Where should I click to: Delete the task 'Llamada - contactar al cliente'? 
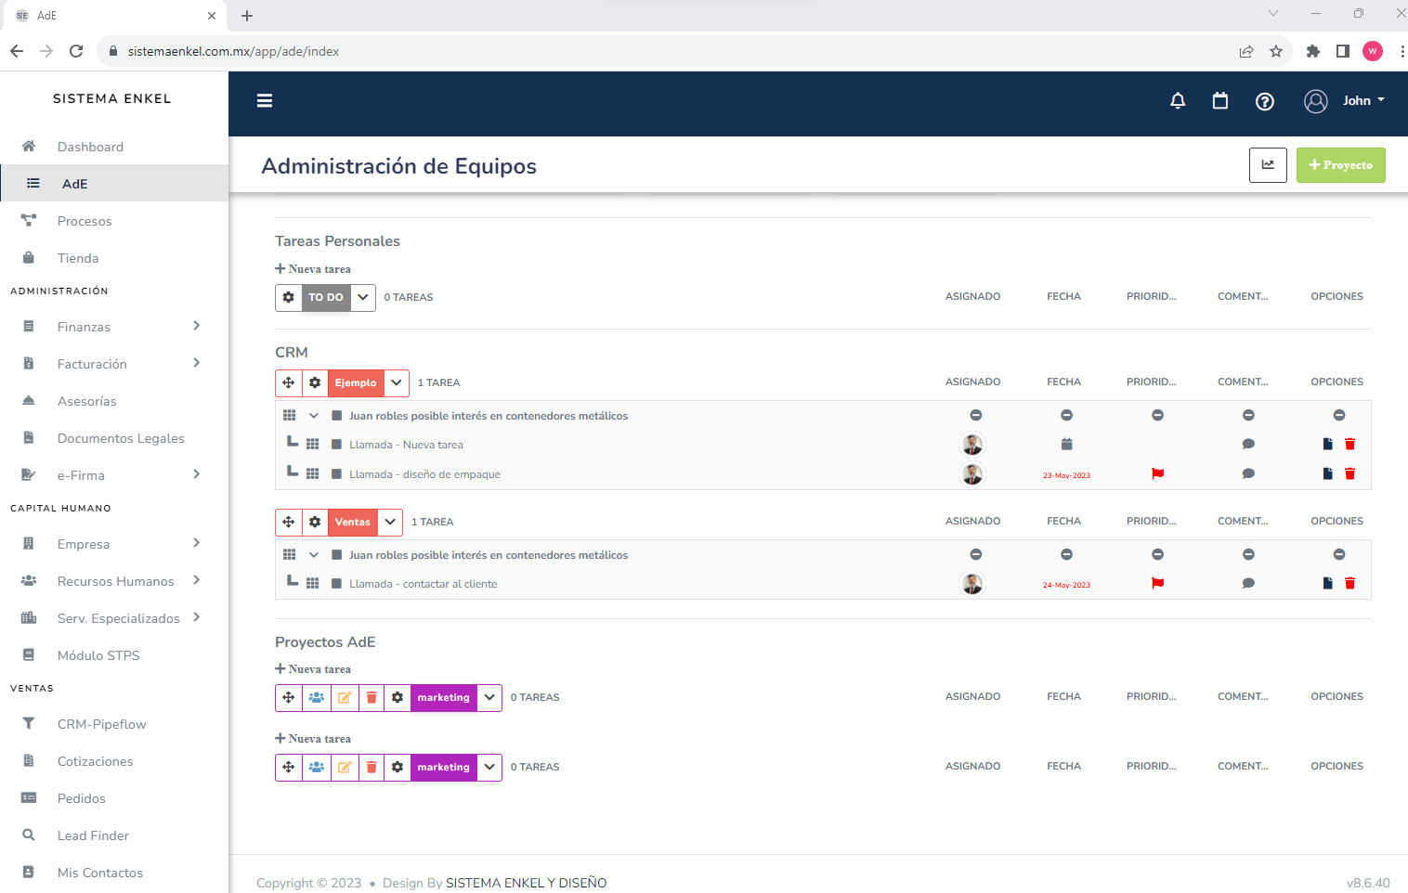point(1349,583)
